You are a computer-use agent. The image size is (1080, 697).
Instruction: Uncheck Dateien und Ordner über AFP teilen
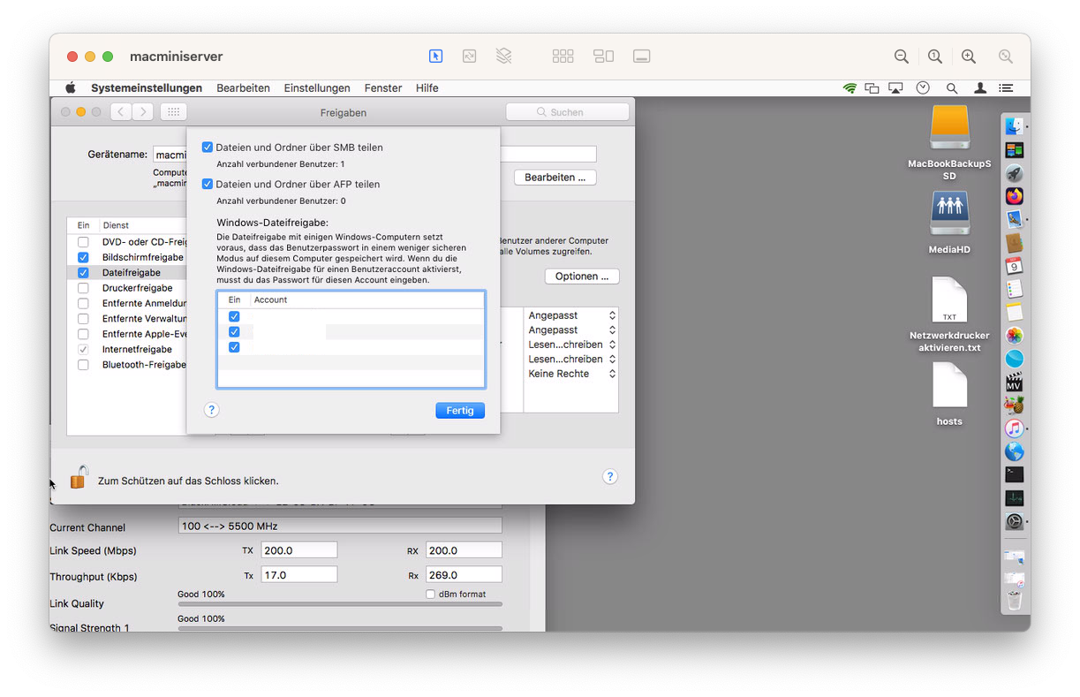(208, 185)
